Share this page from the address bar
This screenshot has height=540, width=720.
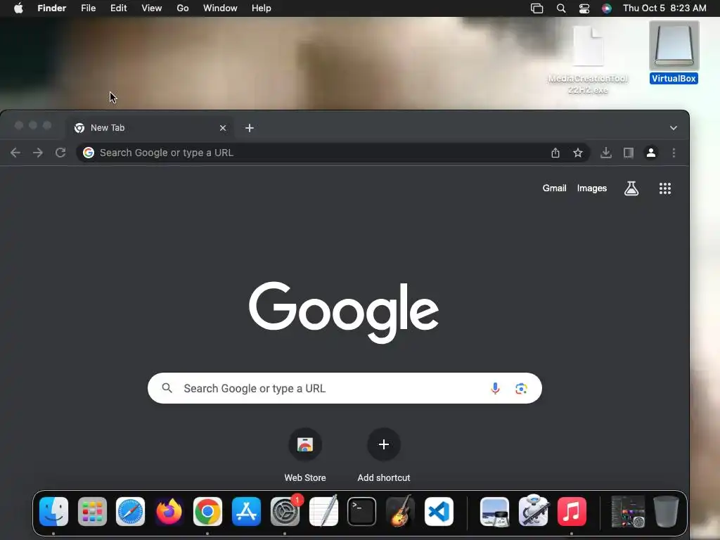(555, 153)
